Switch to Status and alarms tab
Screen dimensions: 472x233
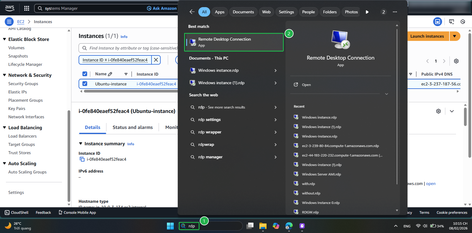133,127
